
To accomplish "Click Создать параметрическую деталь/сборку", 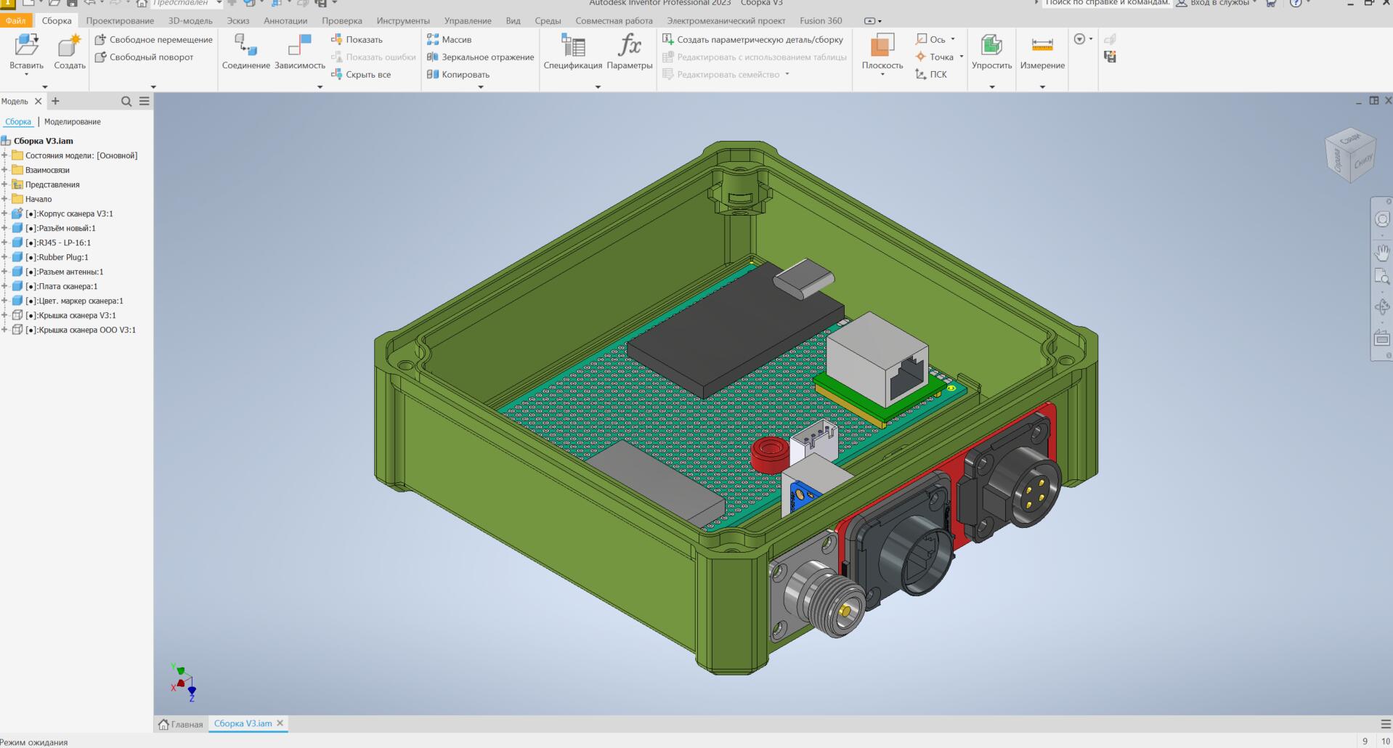I will pyautogui.click(x=753, y=39).
